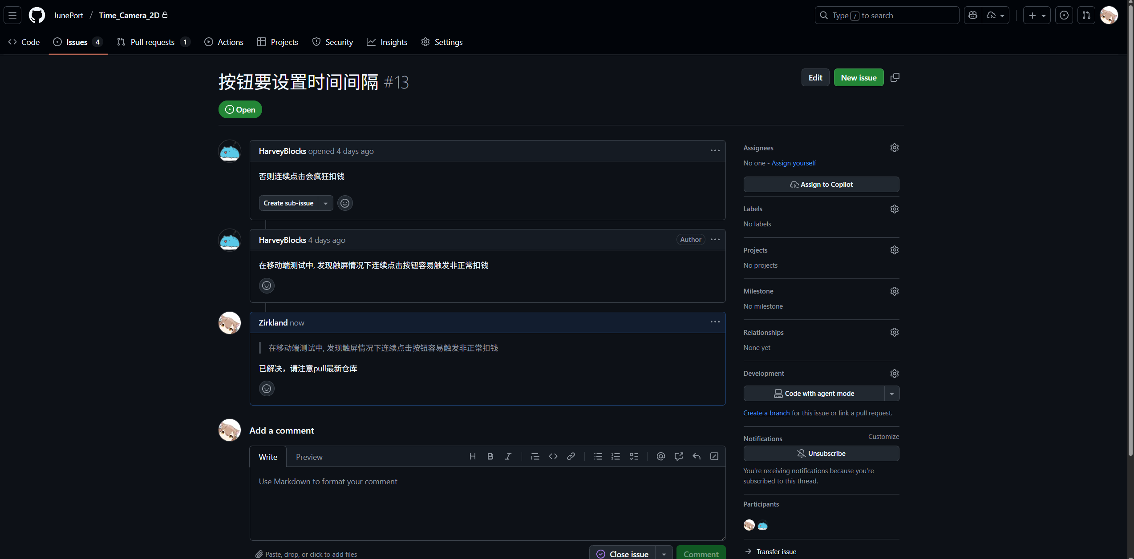Insert link in comment editor
The height and width of the screenshot is (559, 1134).
click(571, 456)
